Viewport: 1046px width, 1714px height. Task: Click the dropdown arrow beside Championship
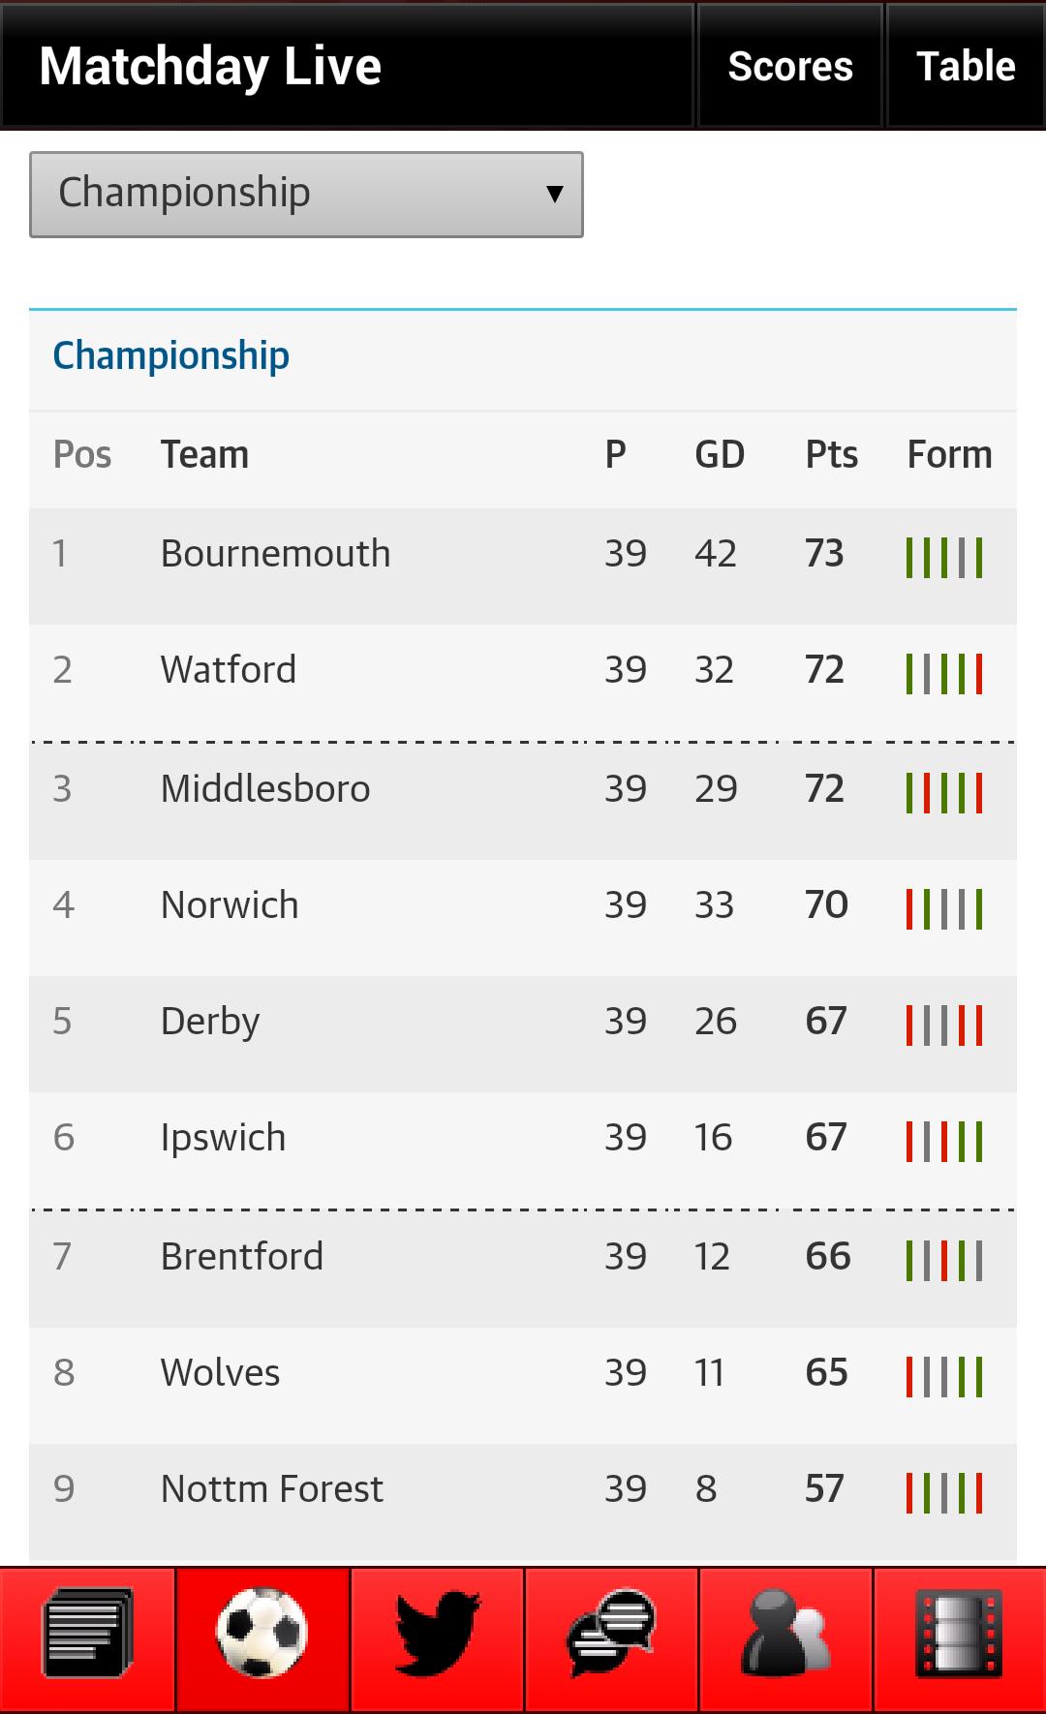(554, 194)
